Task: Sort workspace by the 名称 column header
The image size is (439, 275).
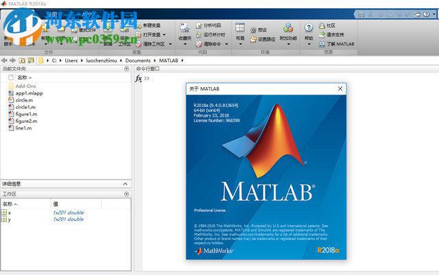Action: [x=8, y=204]
